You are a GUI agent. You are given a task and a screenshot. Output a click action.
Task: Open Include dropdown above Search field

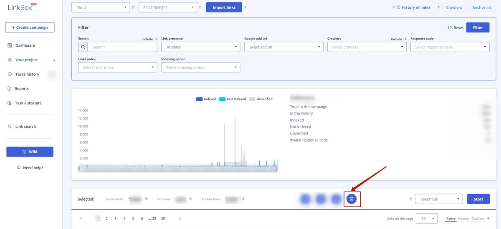pos(149,39)
